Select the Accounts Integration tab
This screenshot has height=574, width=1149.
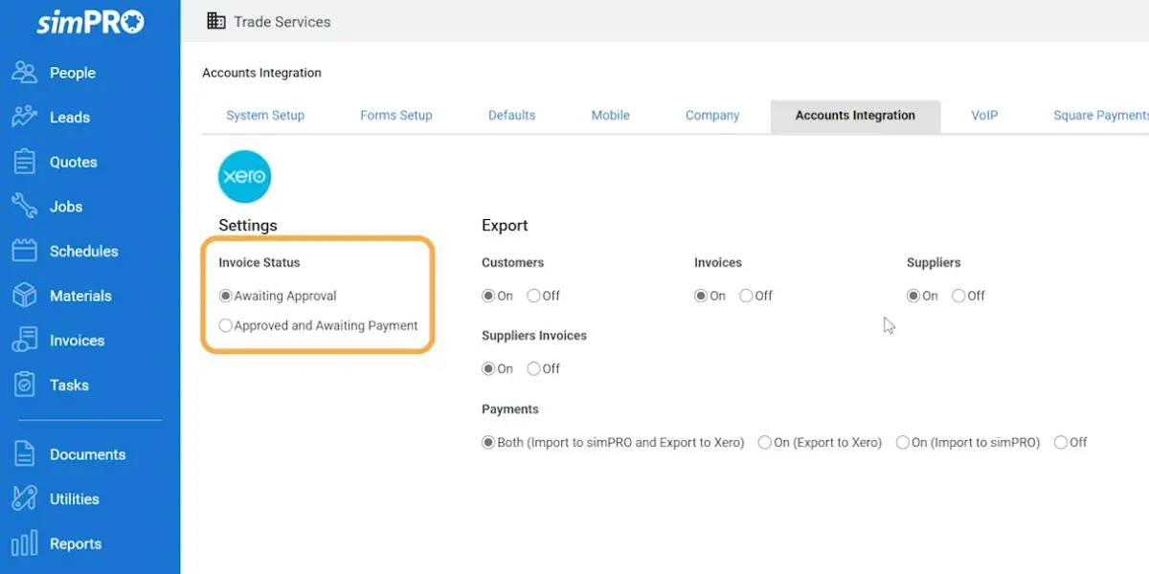[855, 116]
